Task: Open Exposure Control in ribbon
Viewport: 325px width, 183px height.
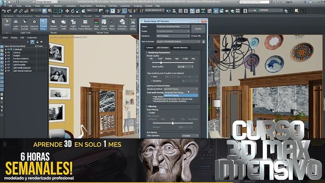Action: pyautogui.click(x=34, y=25)
